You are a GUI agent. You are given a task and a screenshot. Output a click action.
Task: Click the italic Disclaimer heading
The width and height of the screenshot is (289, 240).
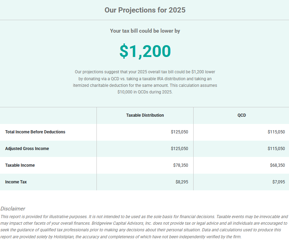[13, 209]
